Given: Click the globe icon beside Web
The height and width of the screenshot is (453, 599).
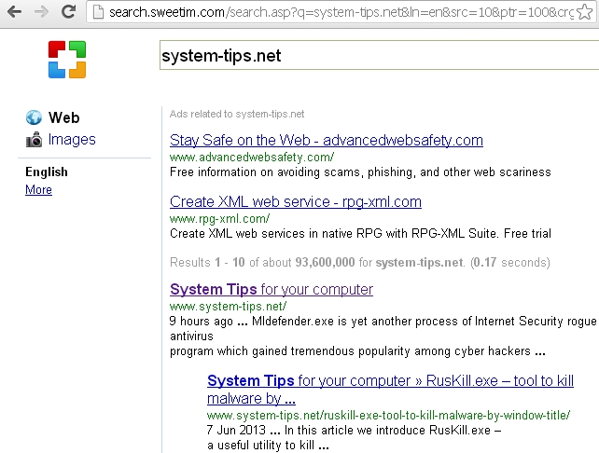Looking at the screenshot, I should (34, 117).
